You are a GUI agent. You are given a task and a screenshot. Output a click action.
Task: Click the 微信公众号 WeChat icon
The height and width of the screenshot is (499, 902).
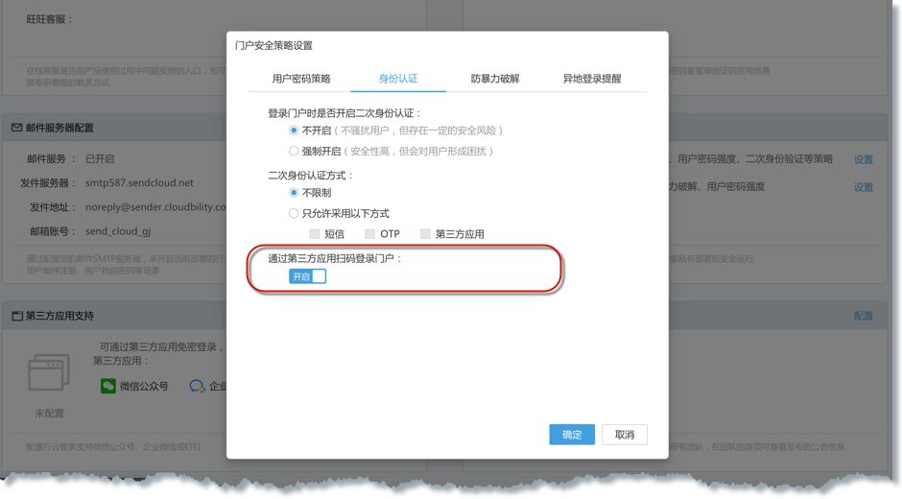108,386
